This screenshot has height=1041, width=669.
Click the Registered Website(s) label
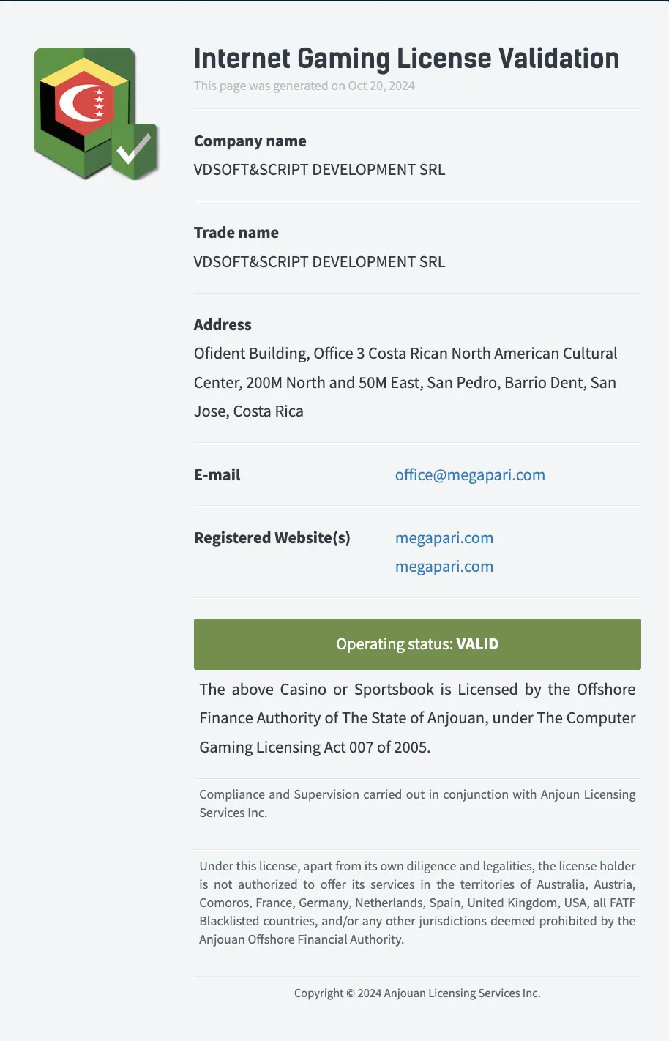coord(272,538)
